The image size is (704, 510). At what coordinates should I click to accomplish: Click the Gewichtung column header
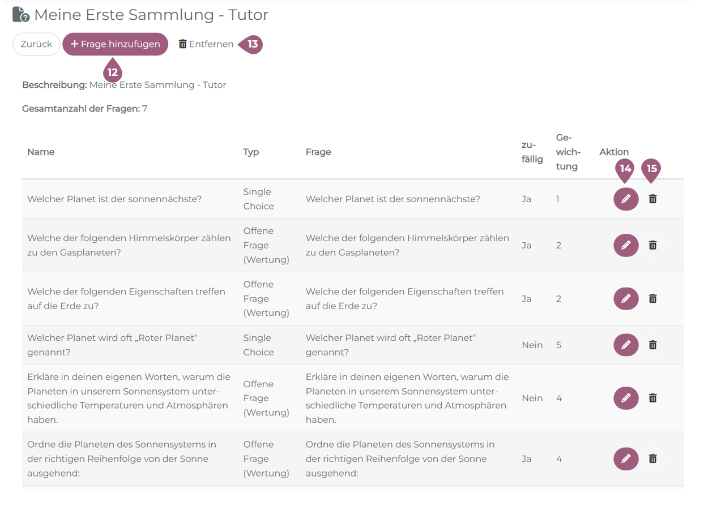pos(568,152)
